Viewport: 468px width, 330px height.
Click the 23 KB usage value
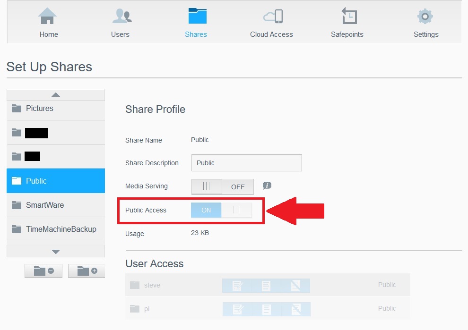(x=199, y=233)
